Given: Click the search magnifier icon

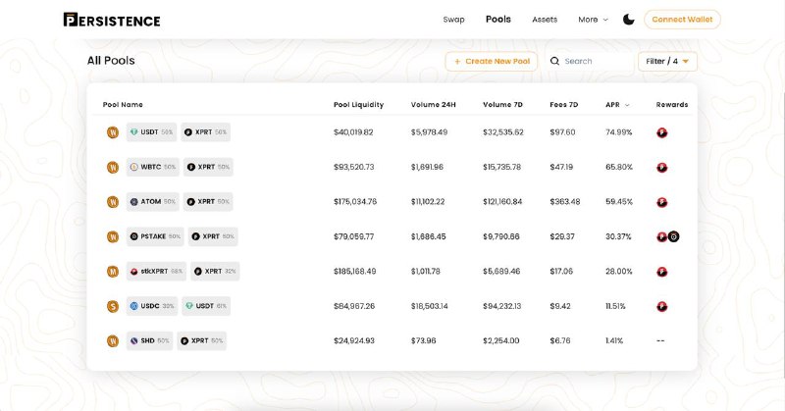Looking at the screenshot, I should (554, 61).
